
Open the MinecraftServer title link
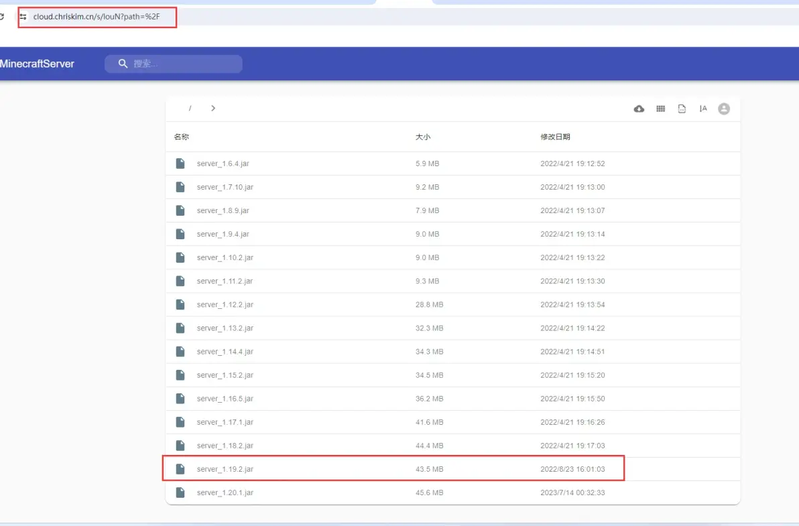coord(37,64)
